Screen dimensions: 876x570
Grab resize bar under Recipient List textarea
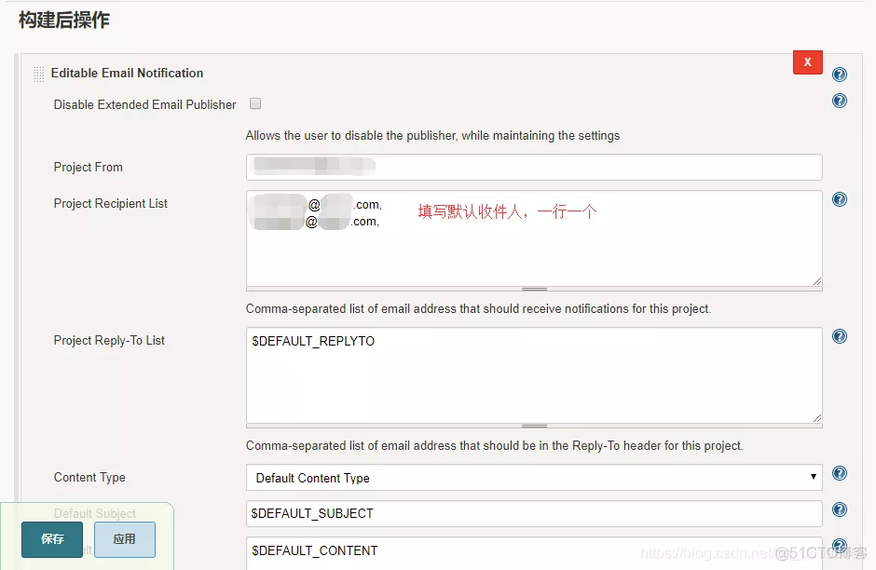point(534,289)
